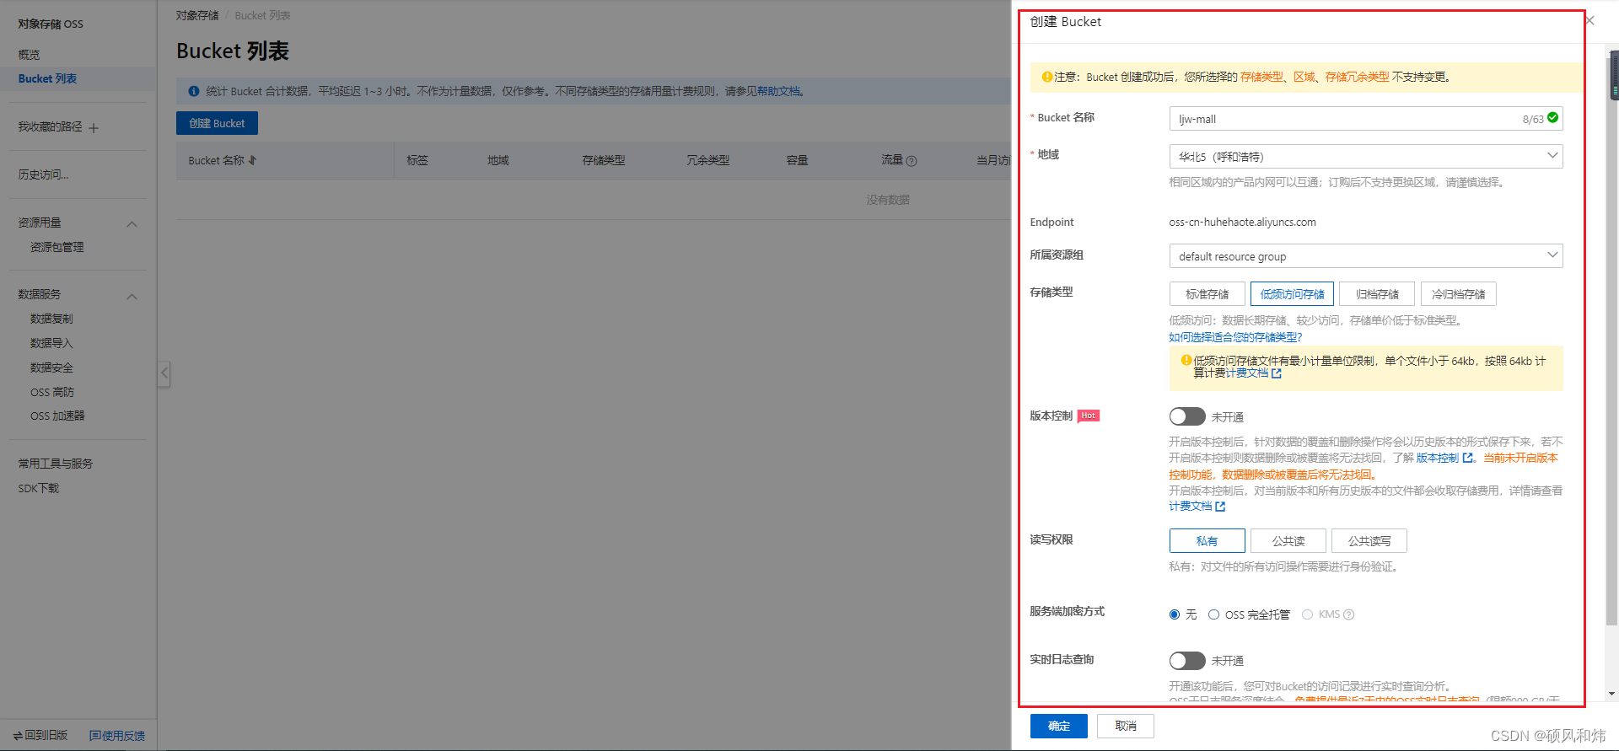Select 归档存储 storage type

[x=1376, y=294]
